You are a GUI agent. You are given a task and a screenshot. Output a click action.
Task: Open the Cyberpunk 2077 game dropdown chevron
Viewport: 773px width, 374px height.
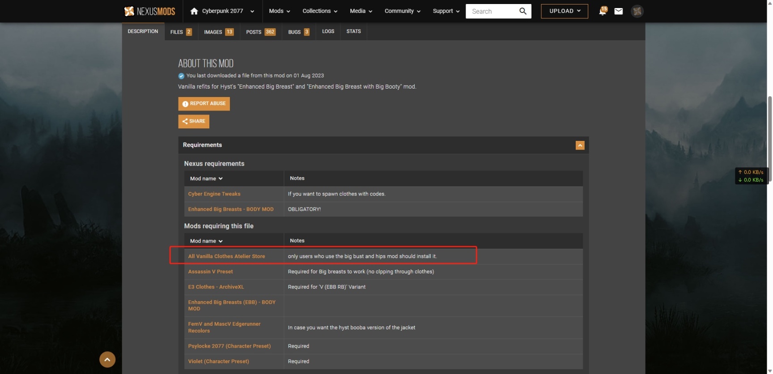pos(252,12)
